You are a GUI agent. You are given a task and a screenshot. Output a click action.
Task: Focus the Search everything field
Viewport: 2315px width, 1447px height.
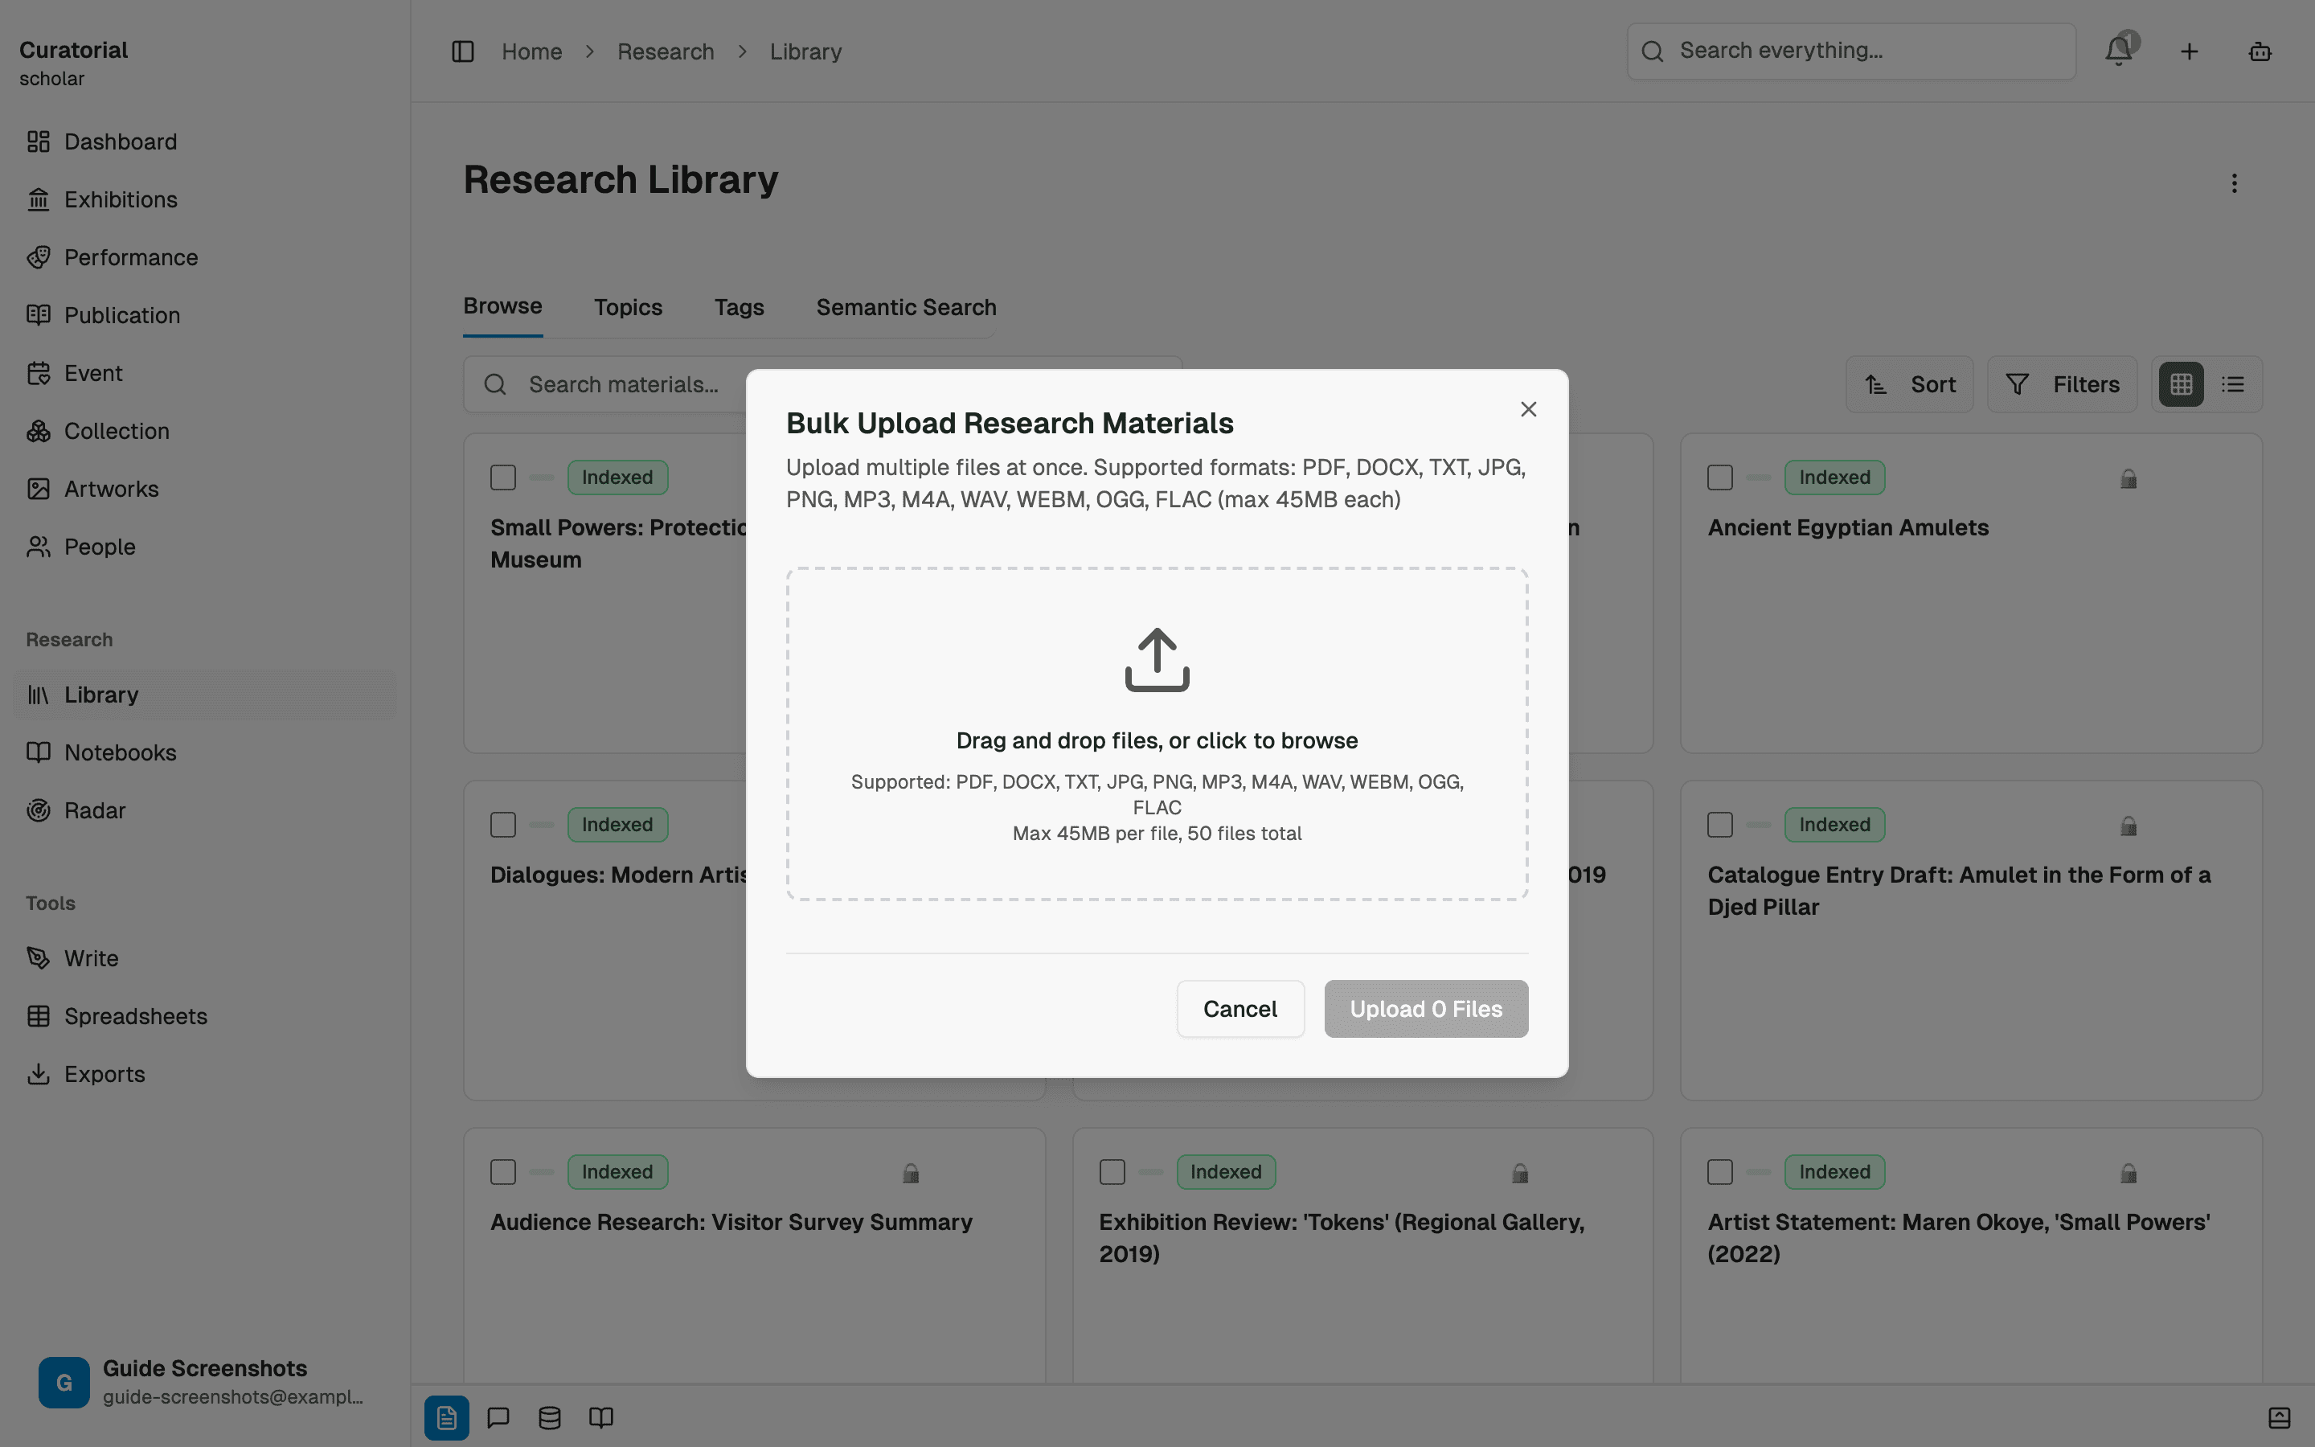(x=1852, y=51)
